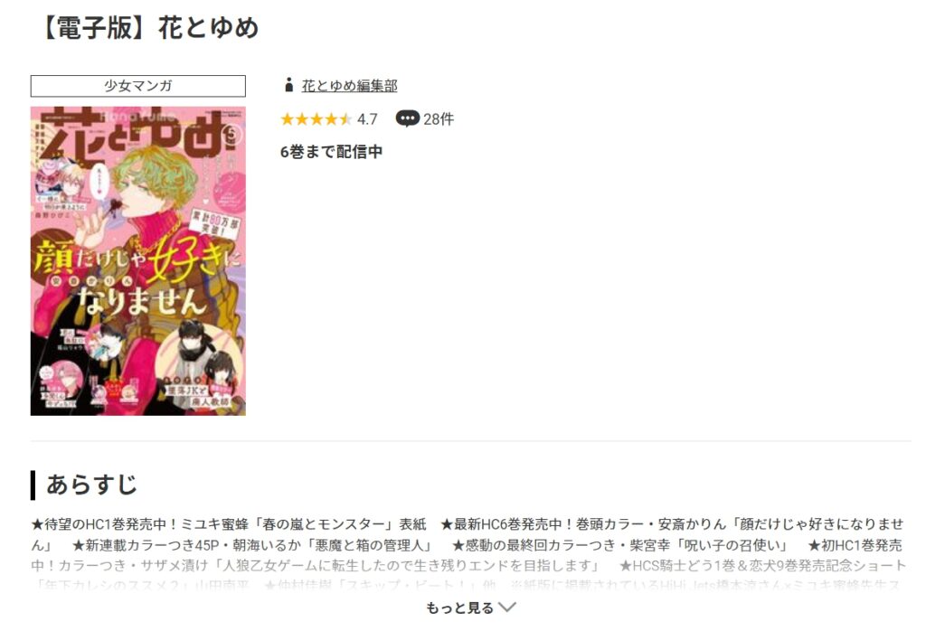
Task: Open the 花とゆめ編集部 author link
Action: coord(349,86)
